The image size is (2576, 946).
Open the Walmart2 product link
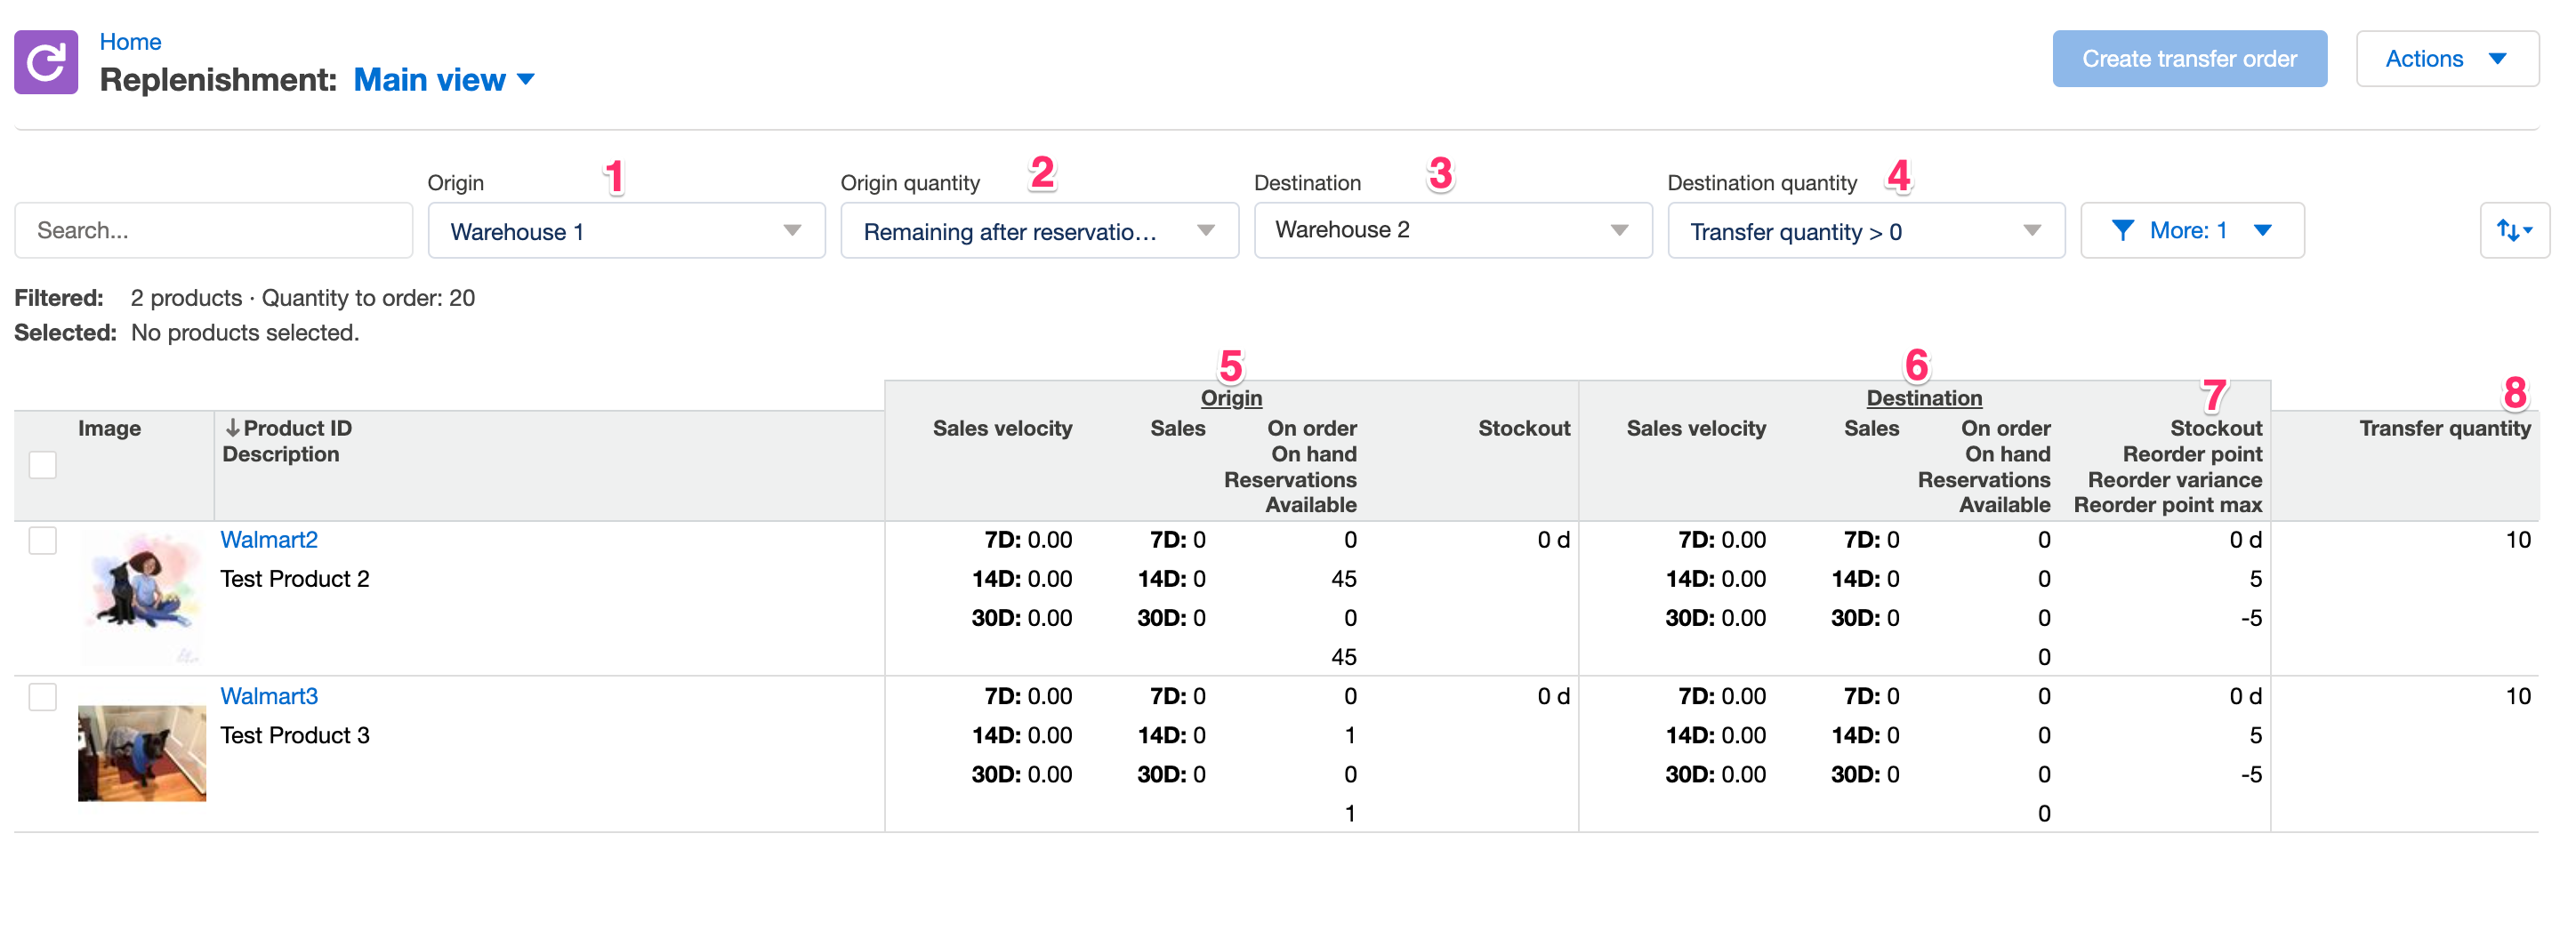(x=268, y=539)
